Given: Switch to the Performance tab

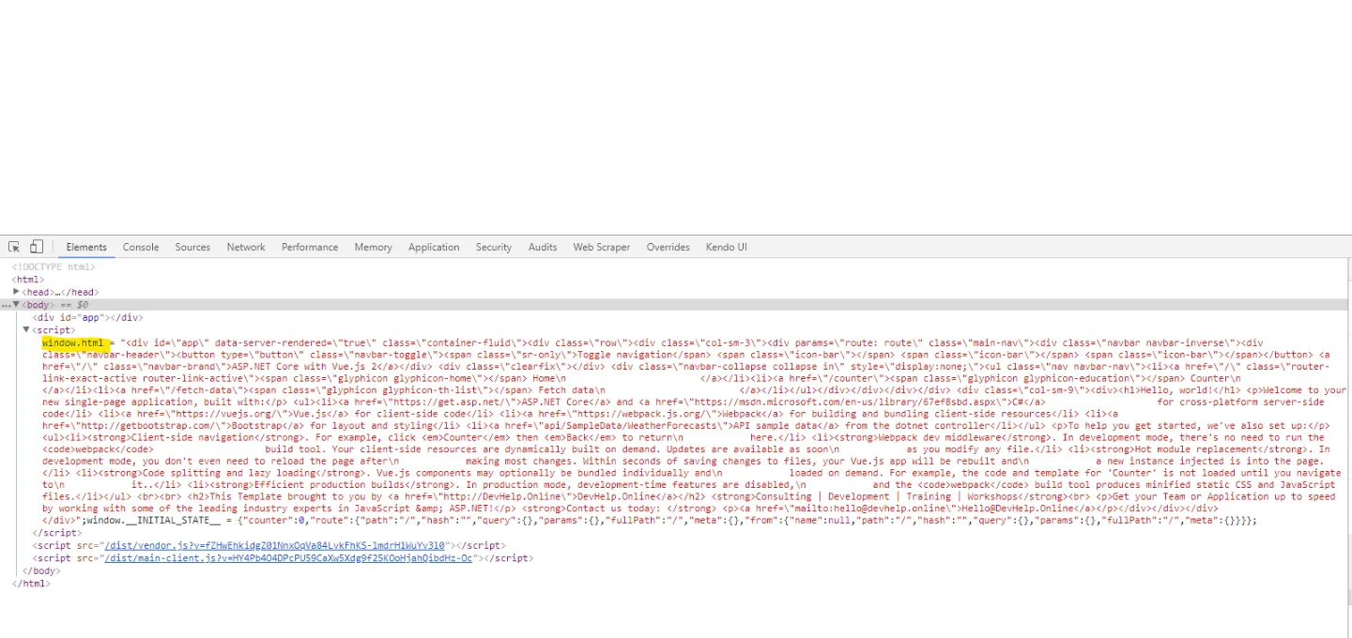Looking at the screenshot, I should 310,247.
